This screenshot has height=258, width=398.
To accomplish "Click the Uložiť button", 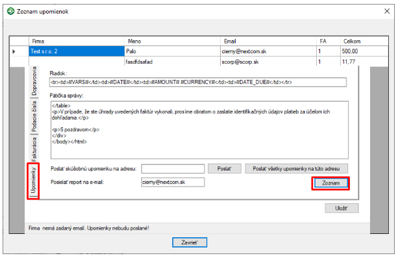I will click(342, 208).
